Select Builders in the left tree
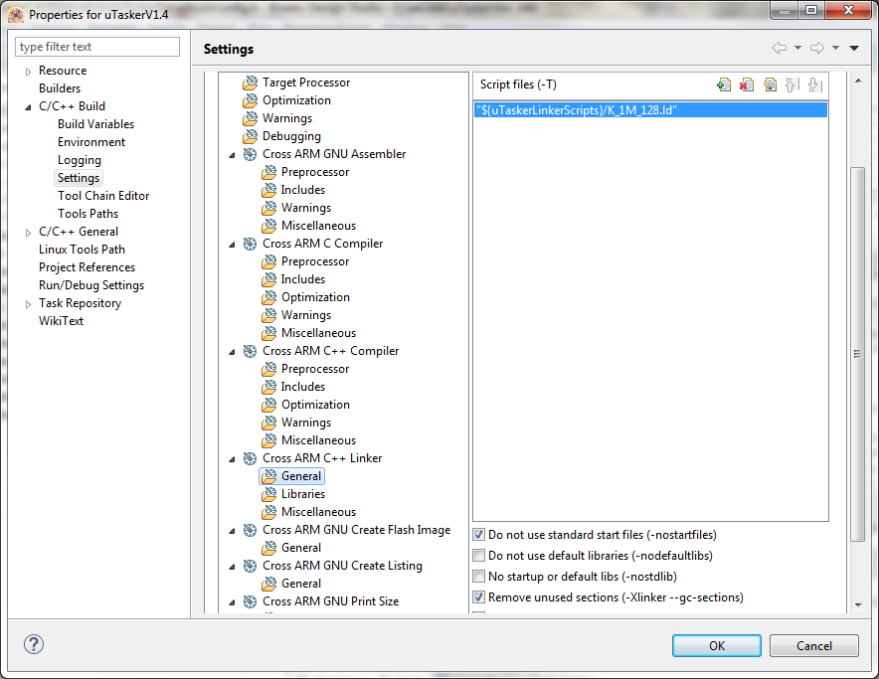Viewport: 879px width, 679px height. [x=60, y=88]
